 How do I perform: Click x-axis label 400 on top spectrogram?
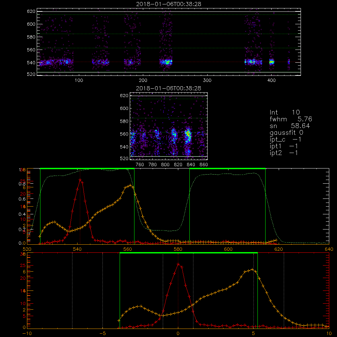coord(271,81)
